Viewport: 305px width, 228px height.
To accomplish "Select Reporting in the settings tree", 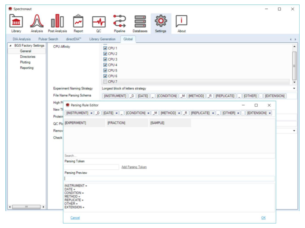I will (27, 68).
